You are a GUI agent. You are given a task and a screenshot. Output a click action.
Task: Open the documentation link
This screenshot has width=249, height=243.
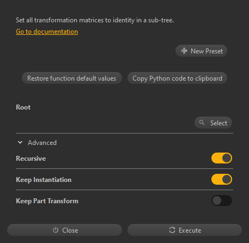coord(47,32)
